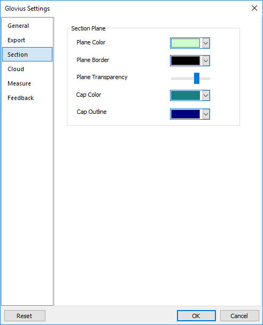Click the light green Plane Color swatch
This screenshot has height=325, width=263.
tap(185, 43)
